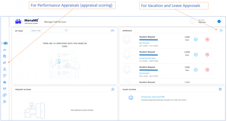Click the first team icon in sidebar
This screenshot has height=121, width=227.
(x=5, y=43)
